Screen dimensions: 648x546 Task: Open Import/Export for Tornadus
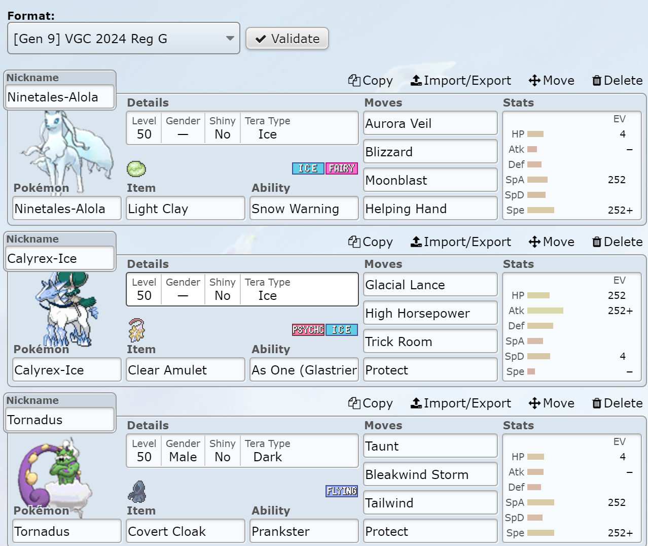(461, 403)
